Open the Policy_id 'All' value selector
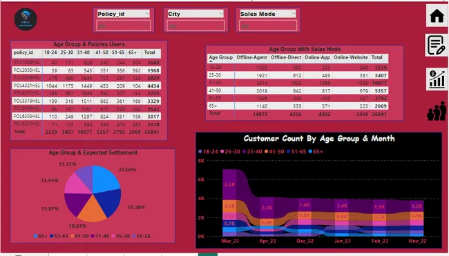The image size is (449, 256). [x=124, y=26]
